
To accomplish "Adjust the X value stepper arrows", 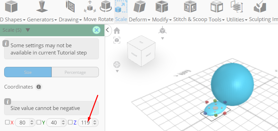I will tap(31, 122).
